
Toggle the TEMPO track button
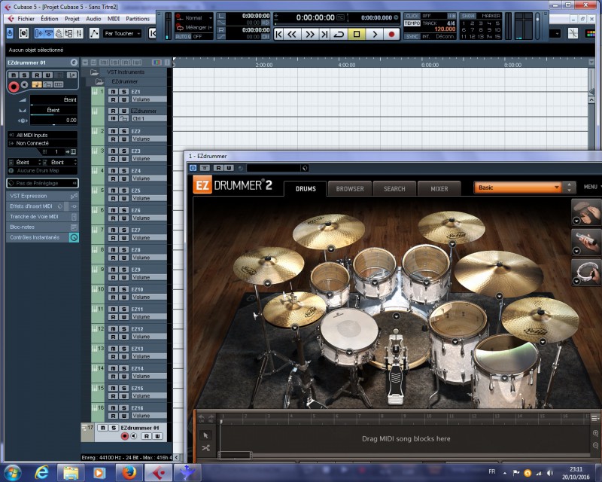(412, 23)
